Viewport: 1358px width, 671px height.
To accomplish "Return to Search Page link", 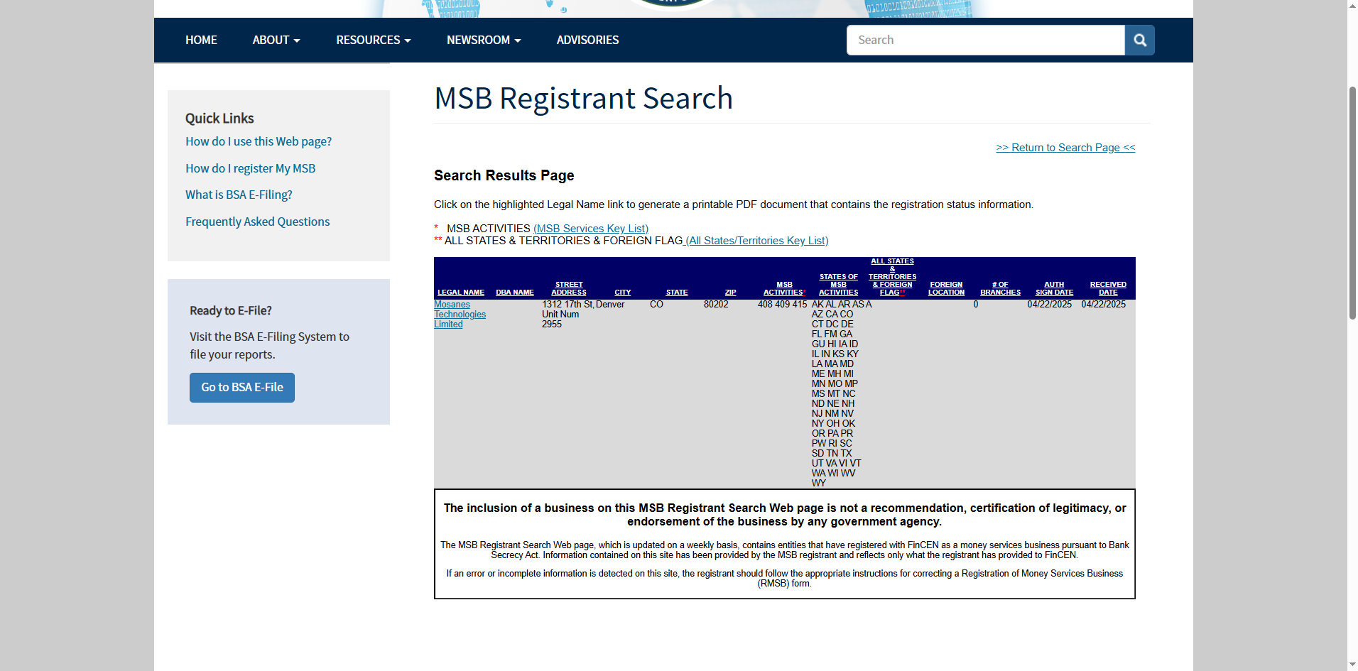I will tap(1065, 148).
